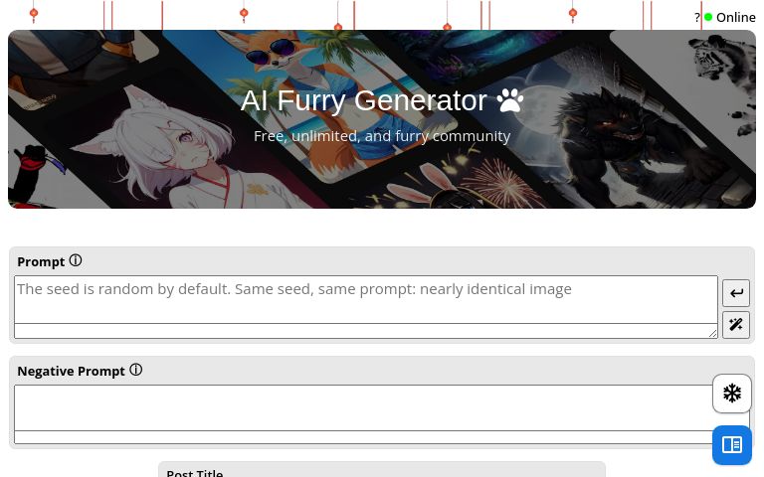Image resolution: width=764 pixels, height=477 pixels.
Task: Toggle the snowflake effect button
Action: pos(732,394)
